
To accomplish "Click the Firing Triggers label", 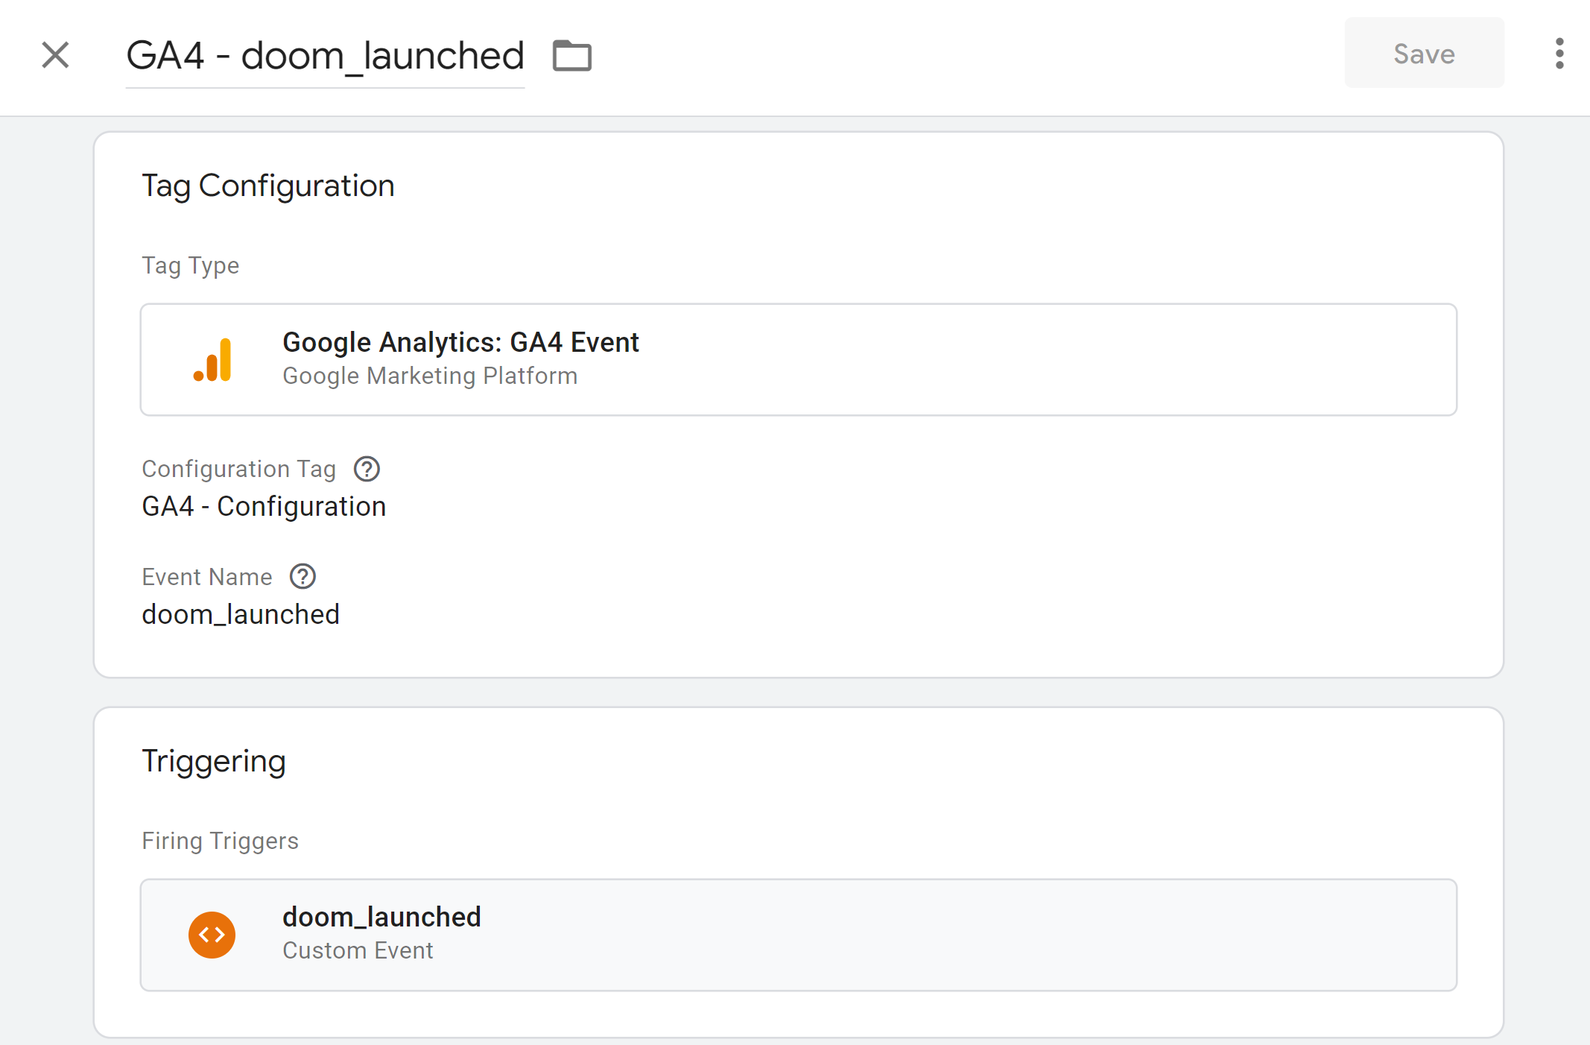I will click(x=220, y=840).
